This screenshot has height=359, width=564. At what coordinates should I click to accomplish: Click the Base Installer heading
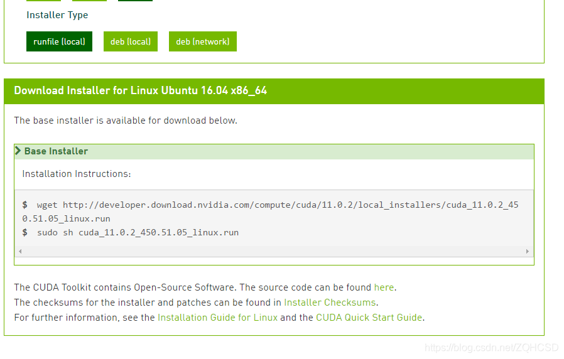(56, 151)
